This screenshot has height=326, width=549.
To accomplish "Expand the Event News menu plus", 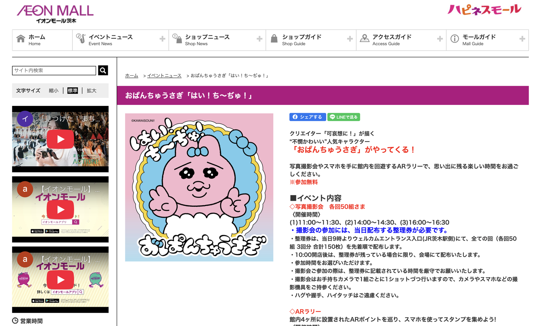I will [x=163, y=39].
